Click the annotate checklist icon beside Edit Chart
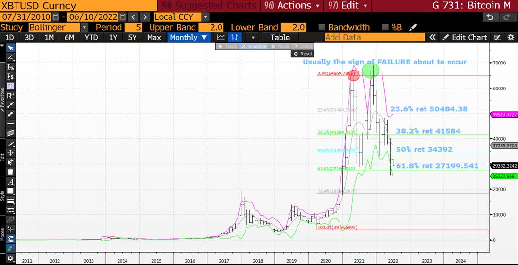The height and width of the screenshot is (265, 518). tap(497, 38)
